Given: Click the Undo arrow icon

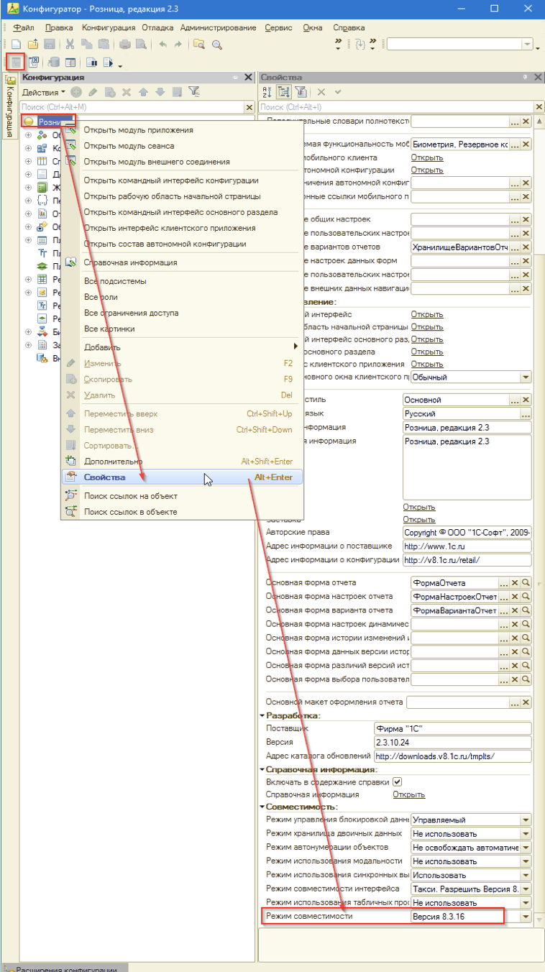Looking at the screenshot, I should tap(162, 45).
